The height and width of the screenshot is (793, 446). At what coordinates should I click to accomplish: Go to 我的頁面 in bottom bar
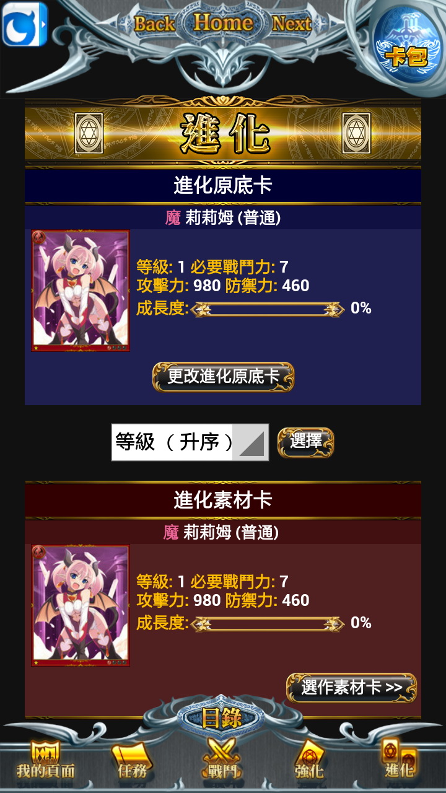[x=45, y=760]
